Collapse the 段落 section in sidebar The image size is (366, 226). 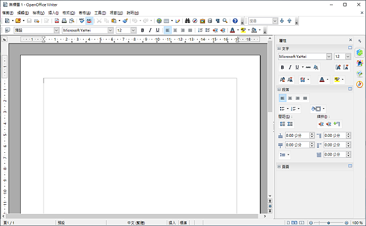click(x=279, y=89)
